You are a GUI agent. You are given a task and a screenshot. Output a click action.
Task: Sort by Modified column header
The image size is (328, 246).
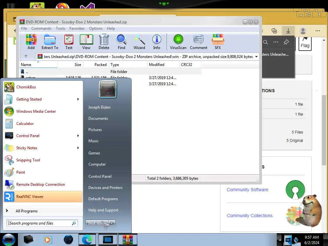163,65
